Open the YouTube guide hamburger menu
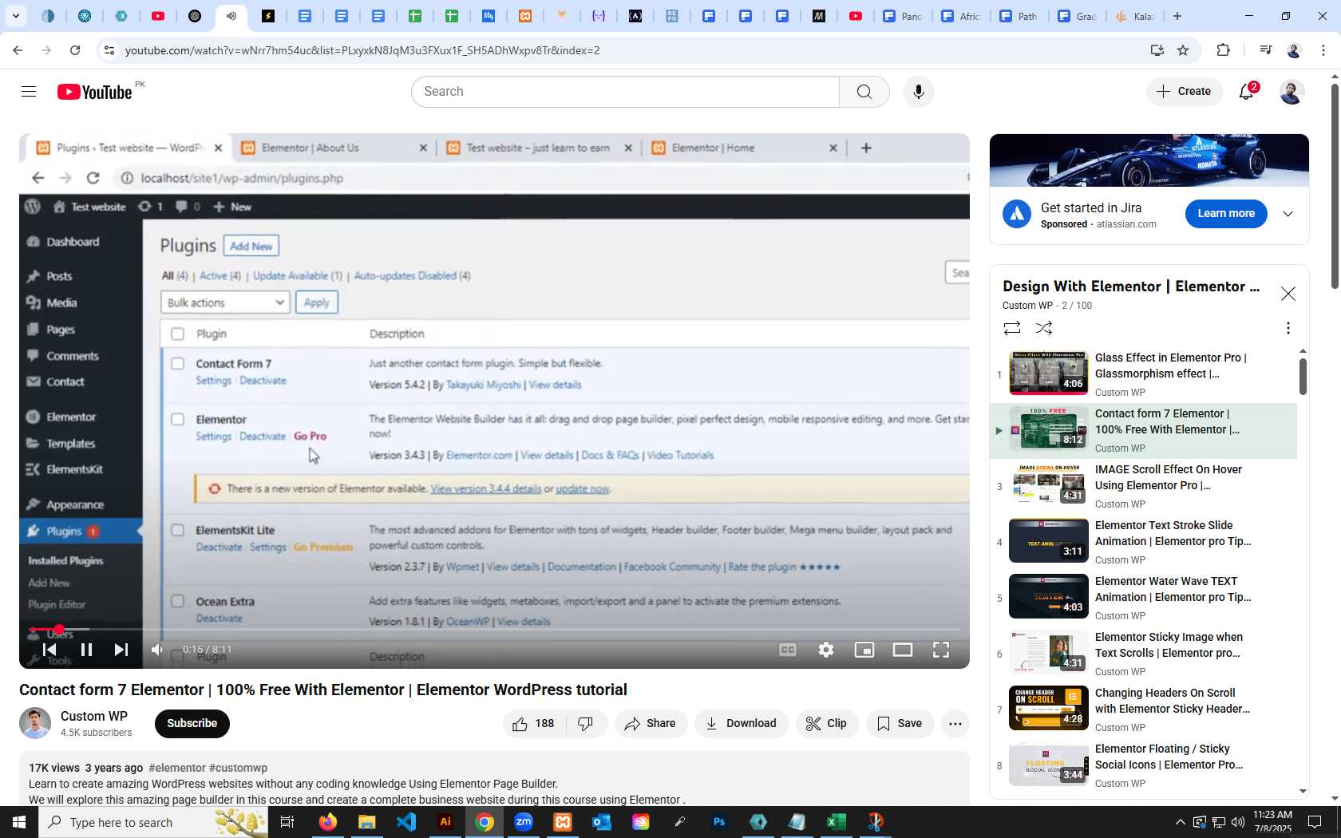 pyautogui.click(x=29, y=92)
